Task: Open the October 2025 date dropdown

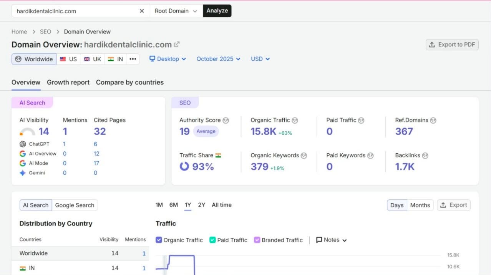Action: coord(219,59)
